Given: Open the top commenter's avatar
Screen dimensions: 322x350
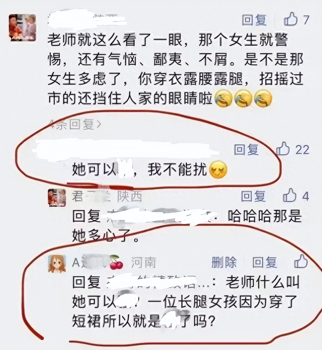Looking at the screenshot, I should coord(22,28).
